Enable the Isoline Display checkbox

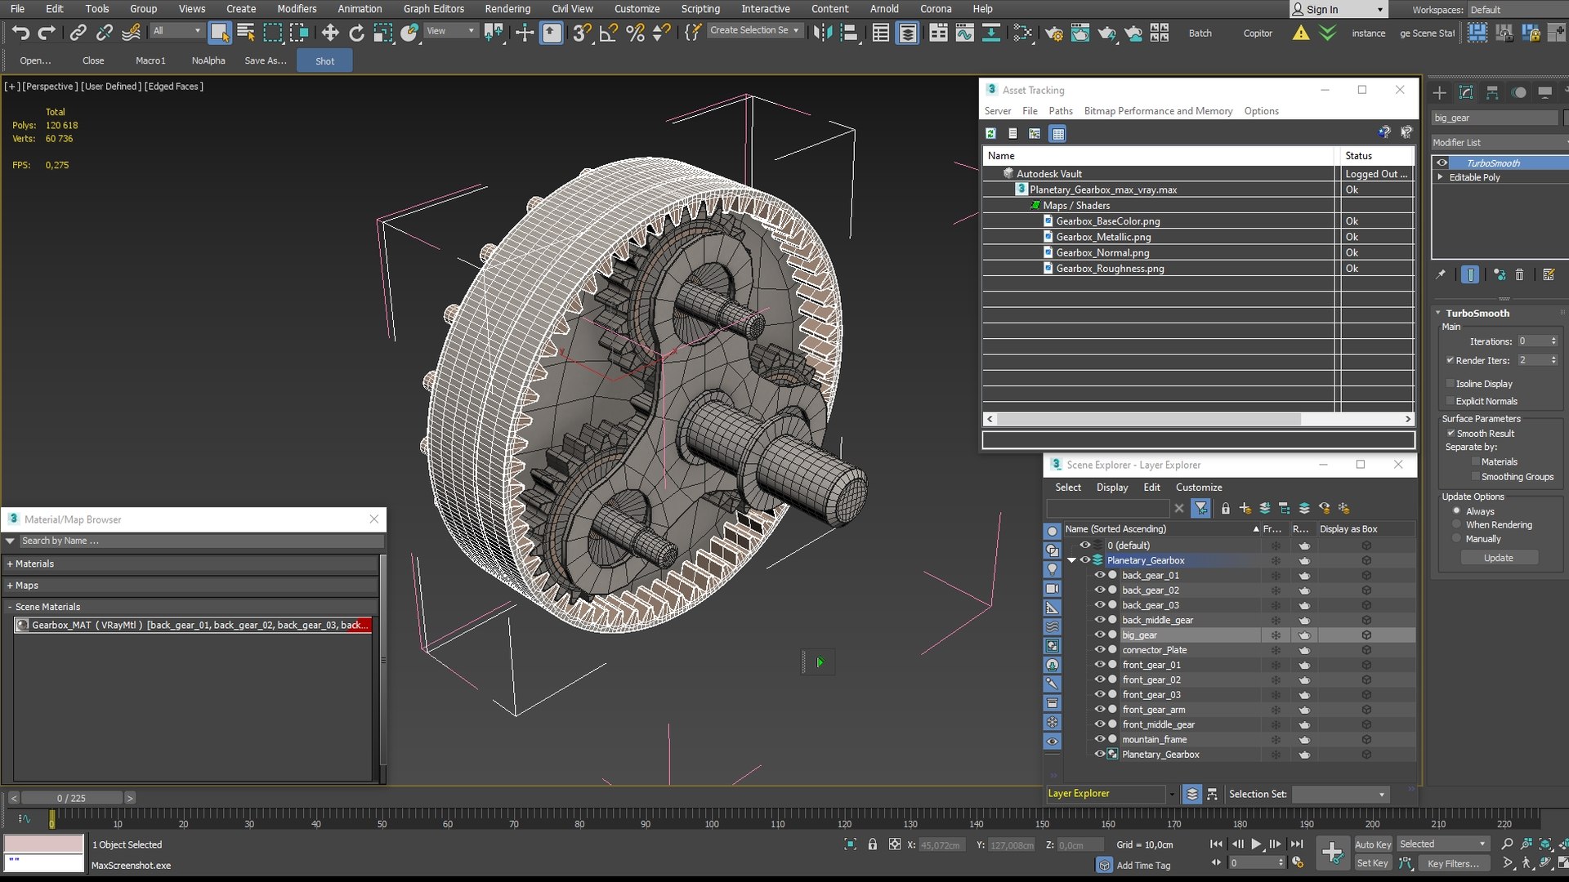[1451, 384]
